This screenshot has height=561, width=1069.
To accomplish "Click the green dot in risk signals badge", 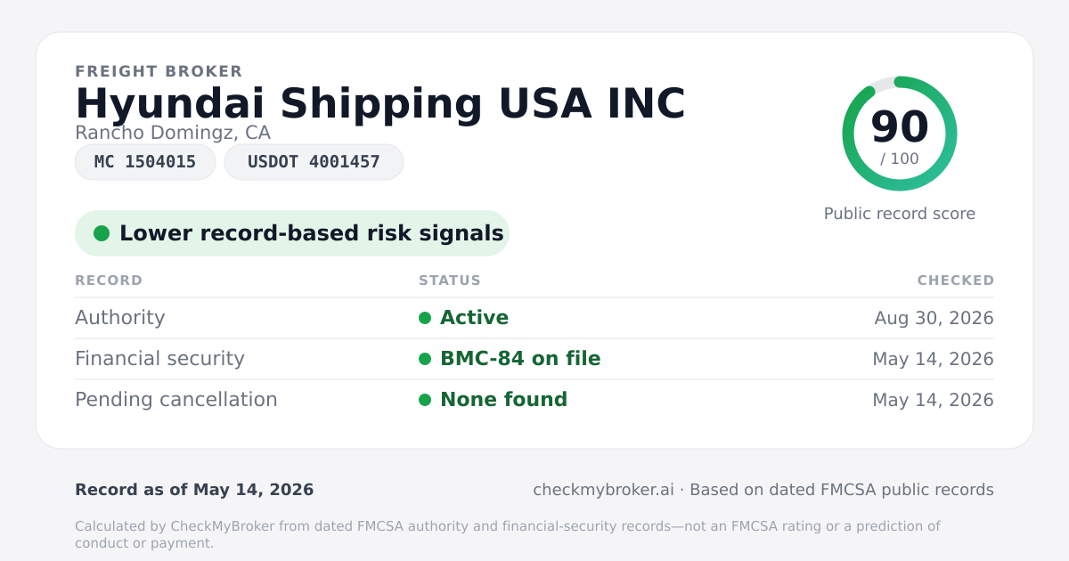I will 102,233.
